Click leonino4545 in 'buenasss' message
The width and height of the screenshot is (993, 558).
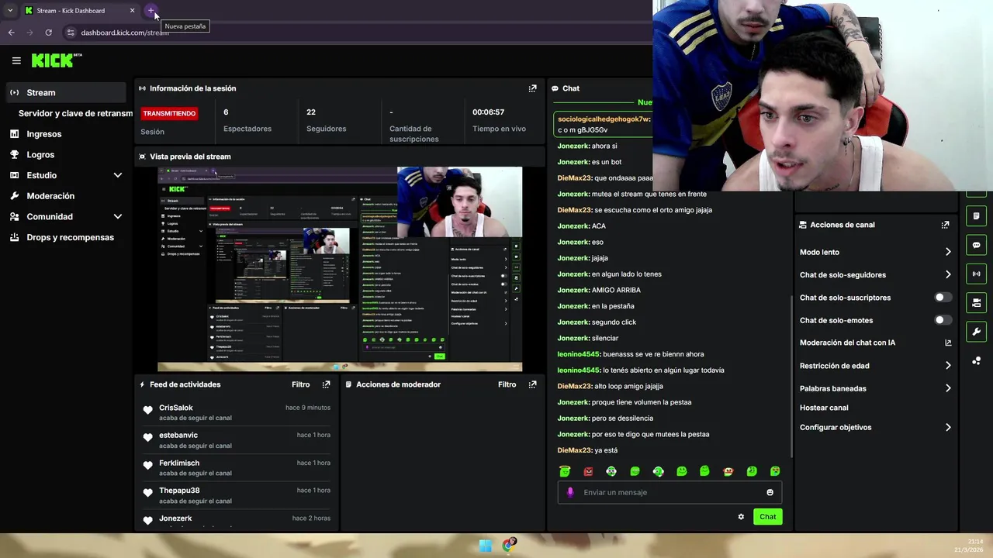[579, 354]
